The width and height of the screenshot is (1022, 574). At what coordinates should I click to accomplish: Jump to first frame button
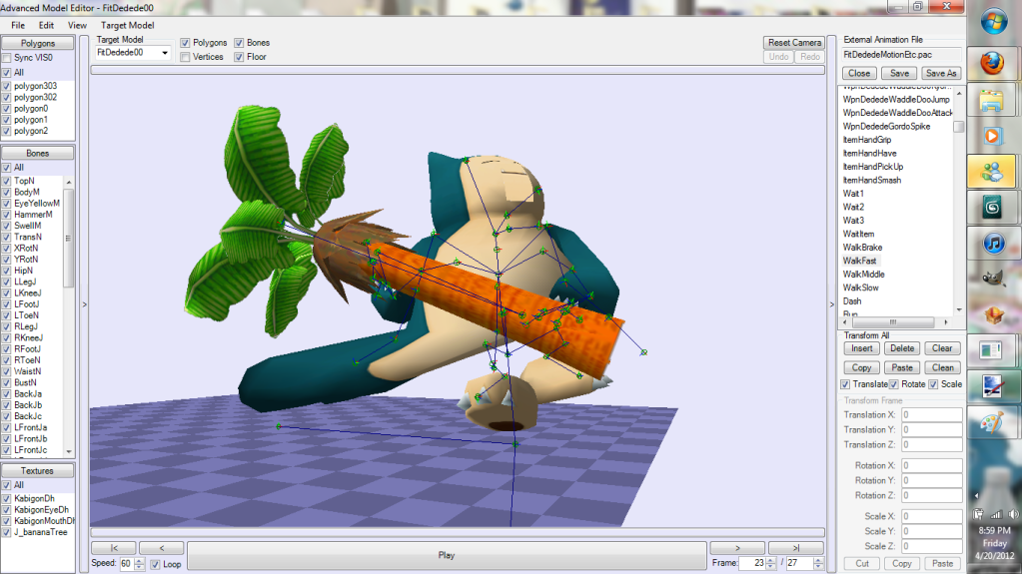click(x=114, y=548)
